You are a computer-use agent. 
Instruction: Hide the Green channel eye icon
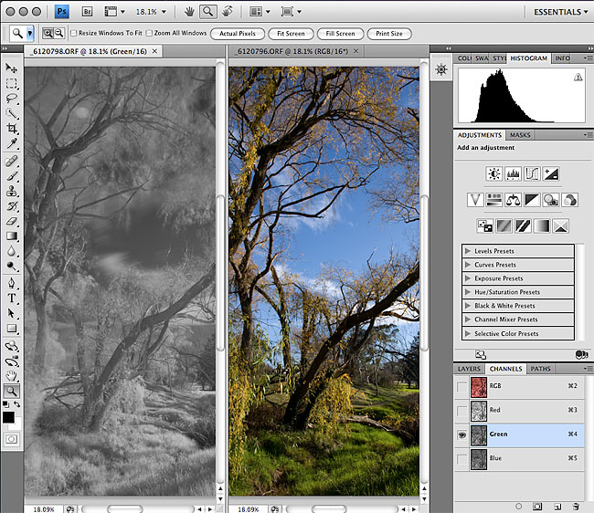(x=462, y=434)
